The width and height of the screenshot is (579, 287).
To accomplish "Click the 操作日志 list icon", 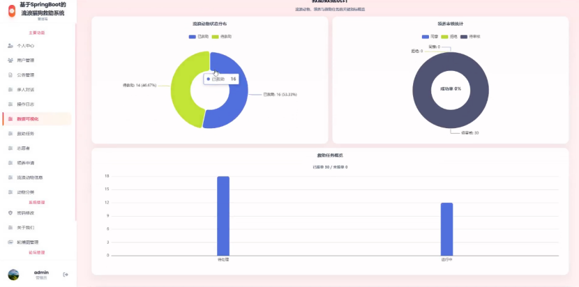I will [10, 104].
